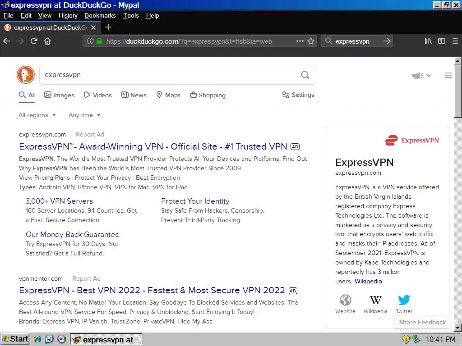Open new tab with plus icon
The height and width of the screenshot is (346, 462).
pyautogui.click(x=108, y=27)
